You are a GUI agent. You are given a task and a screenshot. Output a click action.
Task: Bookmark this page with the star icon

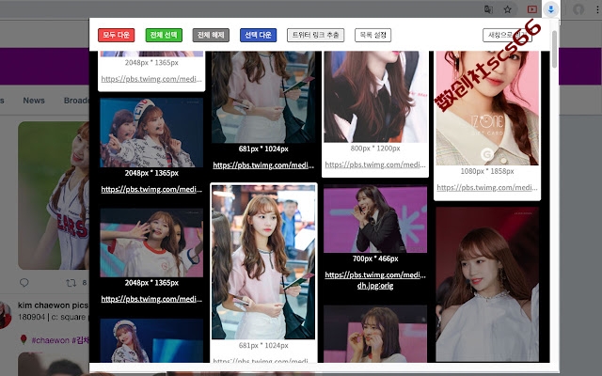pyautogui.click(x=508, y=9)
